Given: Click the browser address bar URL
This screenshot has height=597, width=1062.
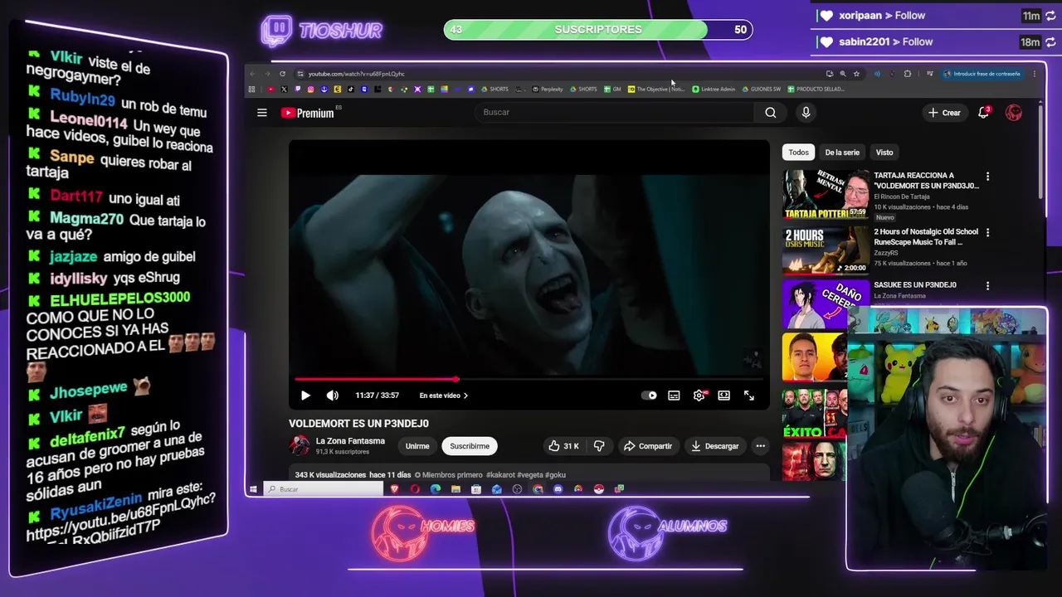Looking at the screenshot, I should [x=357, y=74].
